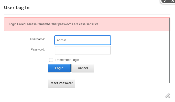Select the 'User Log In' heading

[x=17, y=8]
